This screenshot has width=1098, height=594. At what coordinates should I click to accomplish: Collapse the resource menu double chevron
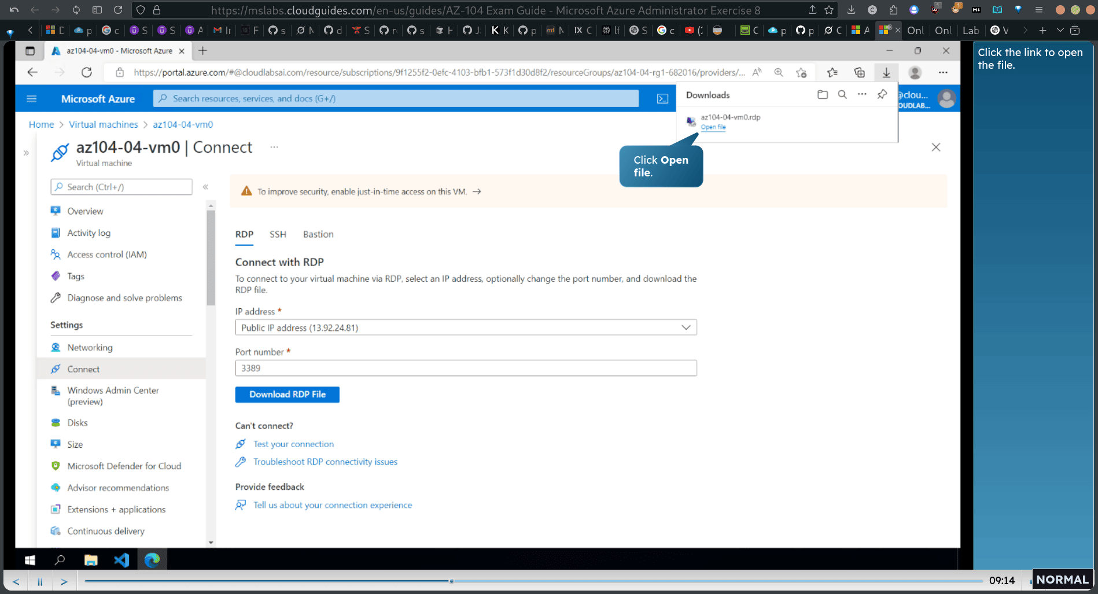click(x=205, y=187)
